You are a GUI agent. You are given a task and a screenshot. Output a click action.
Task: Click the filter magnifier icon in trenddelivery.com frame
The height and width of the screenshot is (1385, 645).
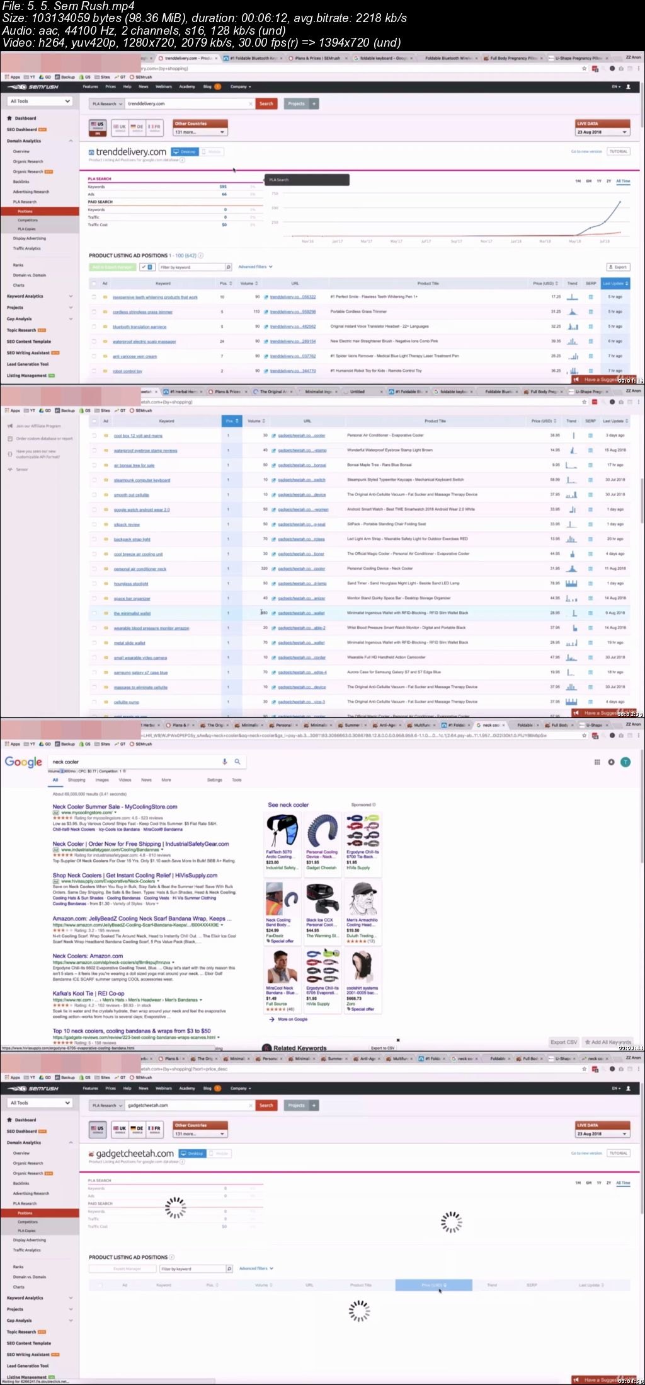pos(228,267)
